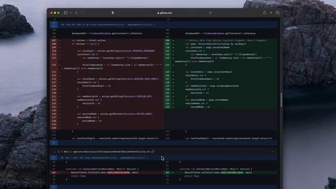Click the 'val sessionMode = args.reviewMode' line

(206, 100)
